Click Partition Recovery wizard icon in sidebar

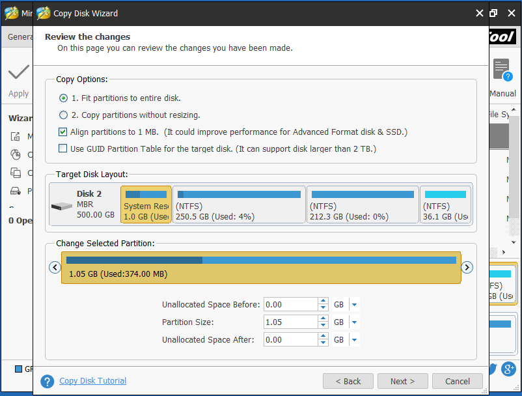click(16, 191)
